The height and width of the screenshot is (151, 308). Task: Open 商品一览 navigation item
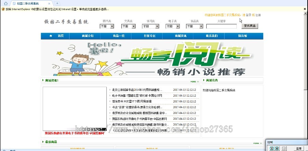tap(119, 36)
